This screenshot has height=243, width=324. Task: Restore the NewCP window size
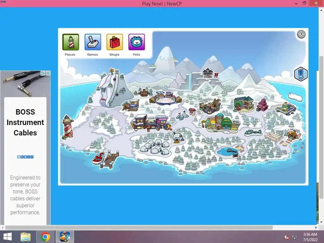[304, 3]
